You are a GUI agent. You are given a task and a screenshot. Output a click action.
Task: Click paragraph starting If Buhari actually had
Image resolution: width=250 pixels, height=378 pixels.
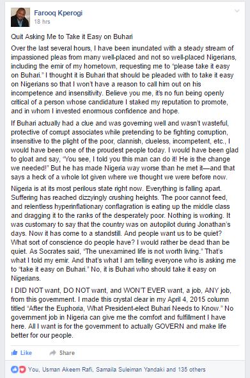[125, 150]
